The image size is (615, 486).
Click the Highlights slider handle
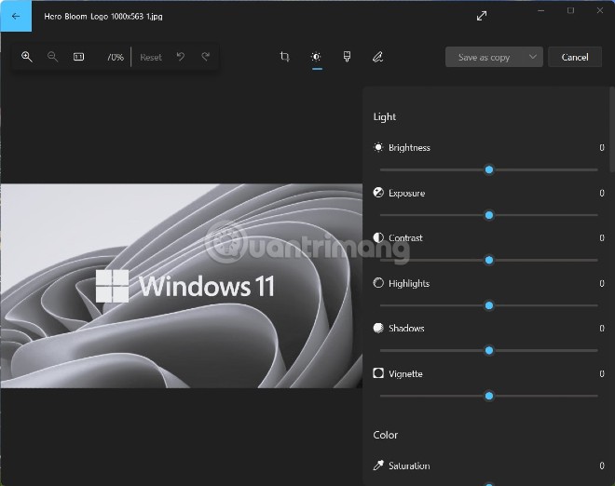pyautogui.click(x=489, y=305)
